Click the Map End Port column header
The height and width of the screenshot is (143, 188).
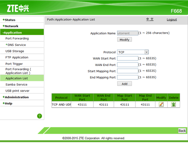145,97
